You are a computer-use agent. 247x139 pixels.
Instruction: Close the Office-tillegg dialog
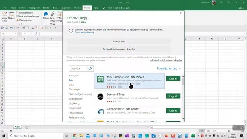pos(181,13)
